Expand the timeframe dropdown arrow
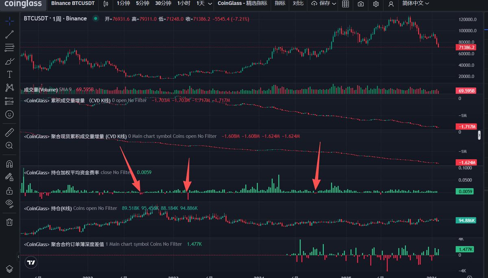This screenshot has height=278, width=488. click(x=210, y=4)
